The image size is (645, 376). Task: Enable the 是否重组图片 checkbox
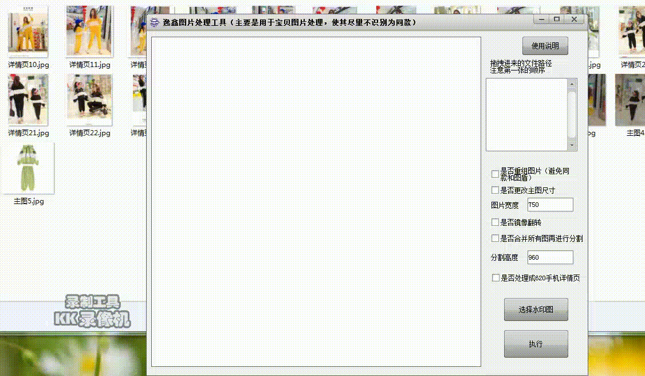495,174
